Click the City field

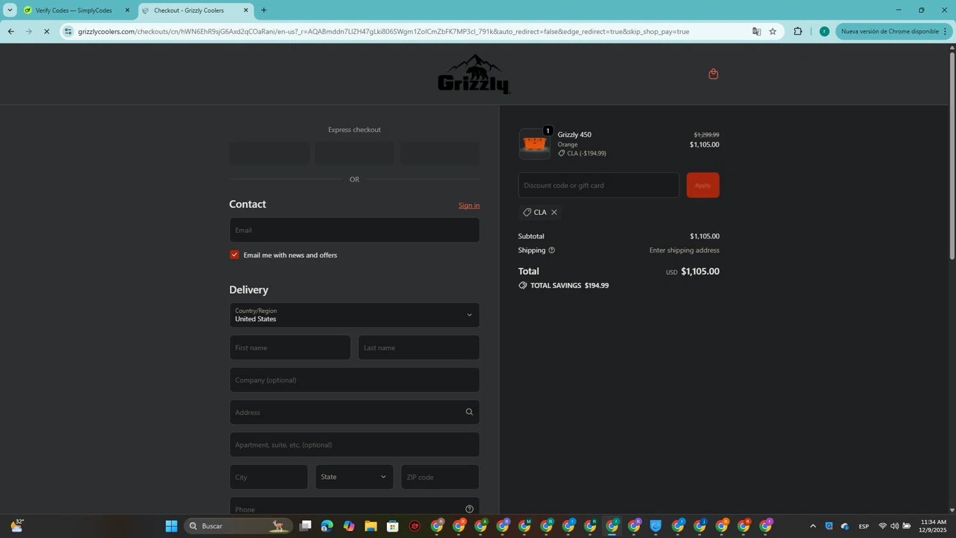click(268, 477)
